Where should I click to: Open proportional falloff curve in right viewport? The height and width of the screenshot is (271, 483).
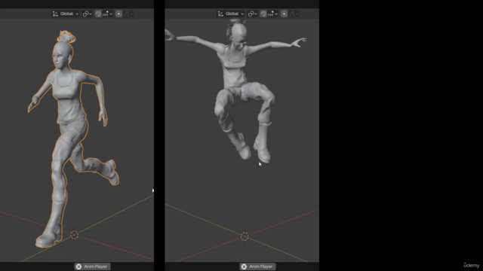294,14
